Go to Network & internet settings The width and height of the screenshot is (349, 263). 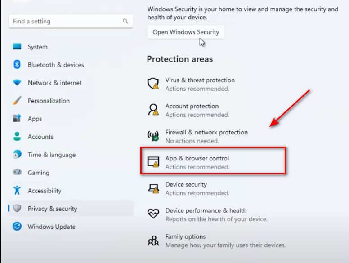point(54,83)
